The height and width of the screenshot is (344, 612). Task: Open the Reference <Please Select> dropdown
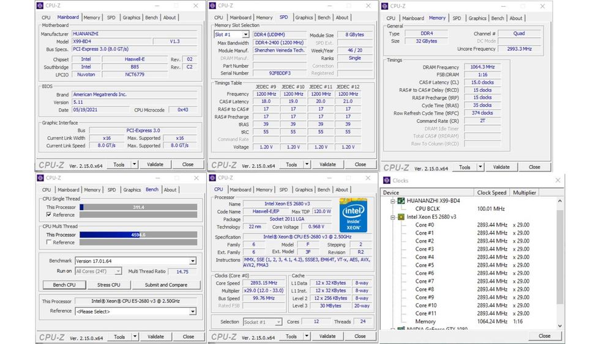click(193, 312)
